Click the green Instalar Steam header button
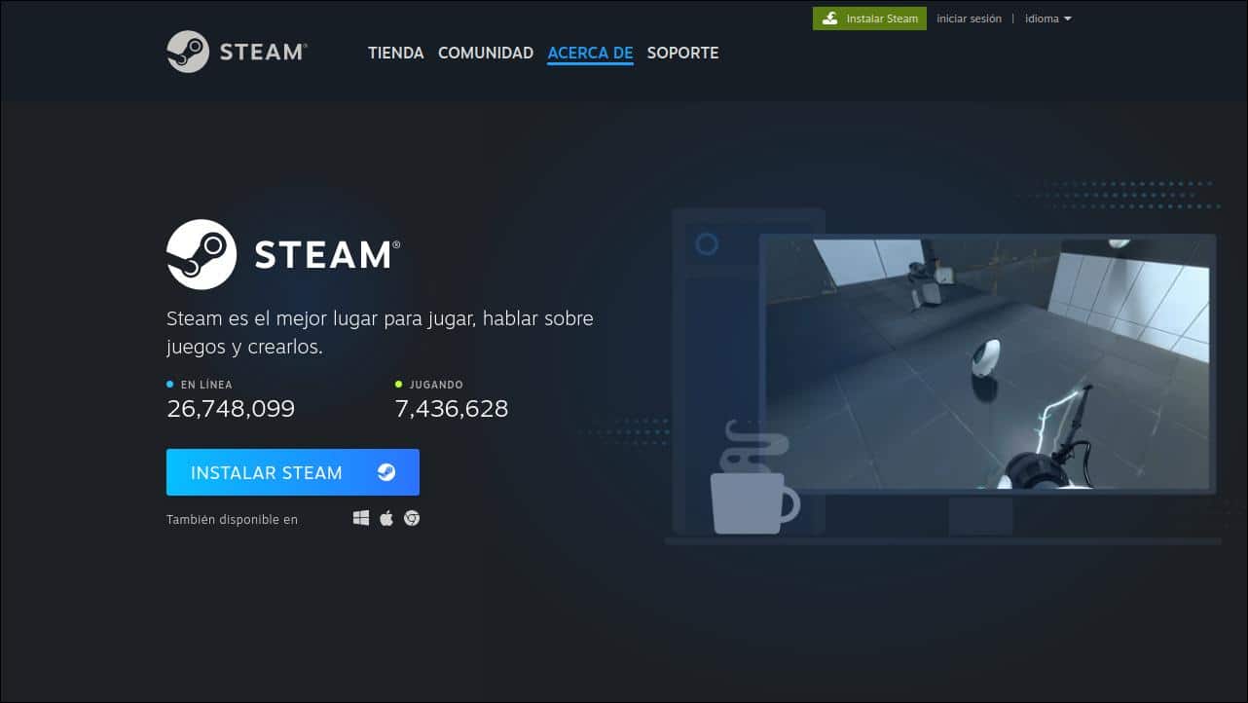The height and width of the screenshot is (703, 1248). click(869, 18)
